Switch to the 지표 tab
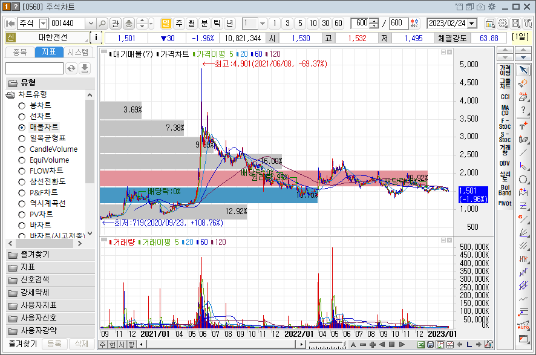Image resolution: width=536 pixels, height=355 pixels. (49, 52)
